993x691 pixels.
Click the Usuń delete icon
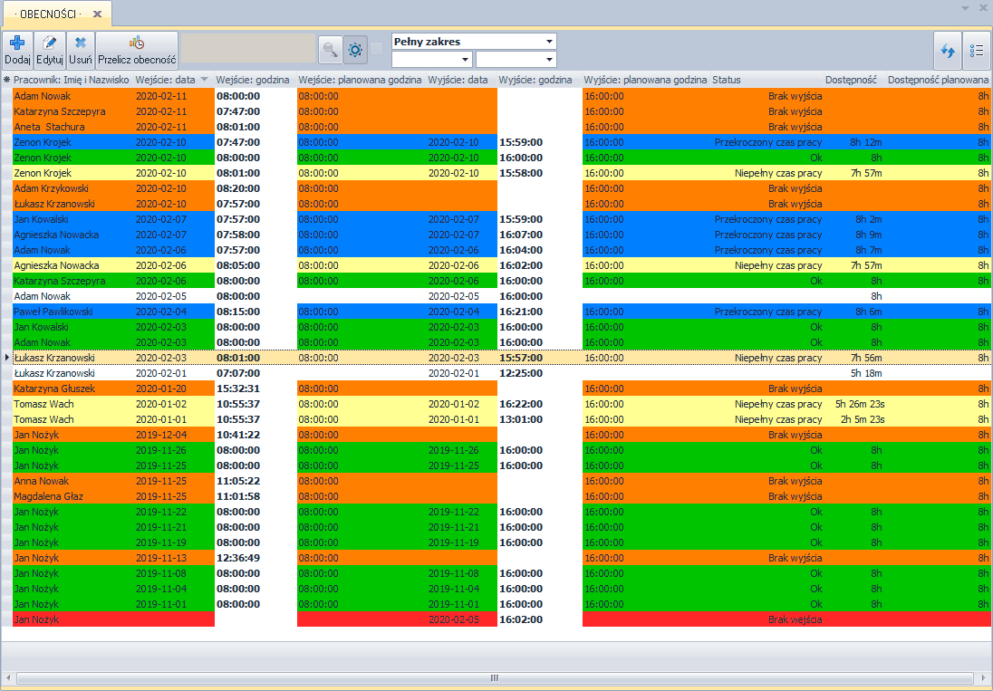point(81,43)
